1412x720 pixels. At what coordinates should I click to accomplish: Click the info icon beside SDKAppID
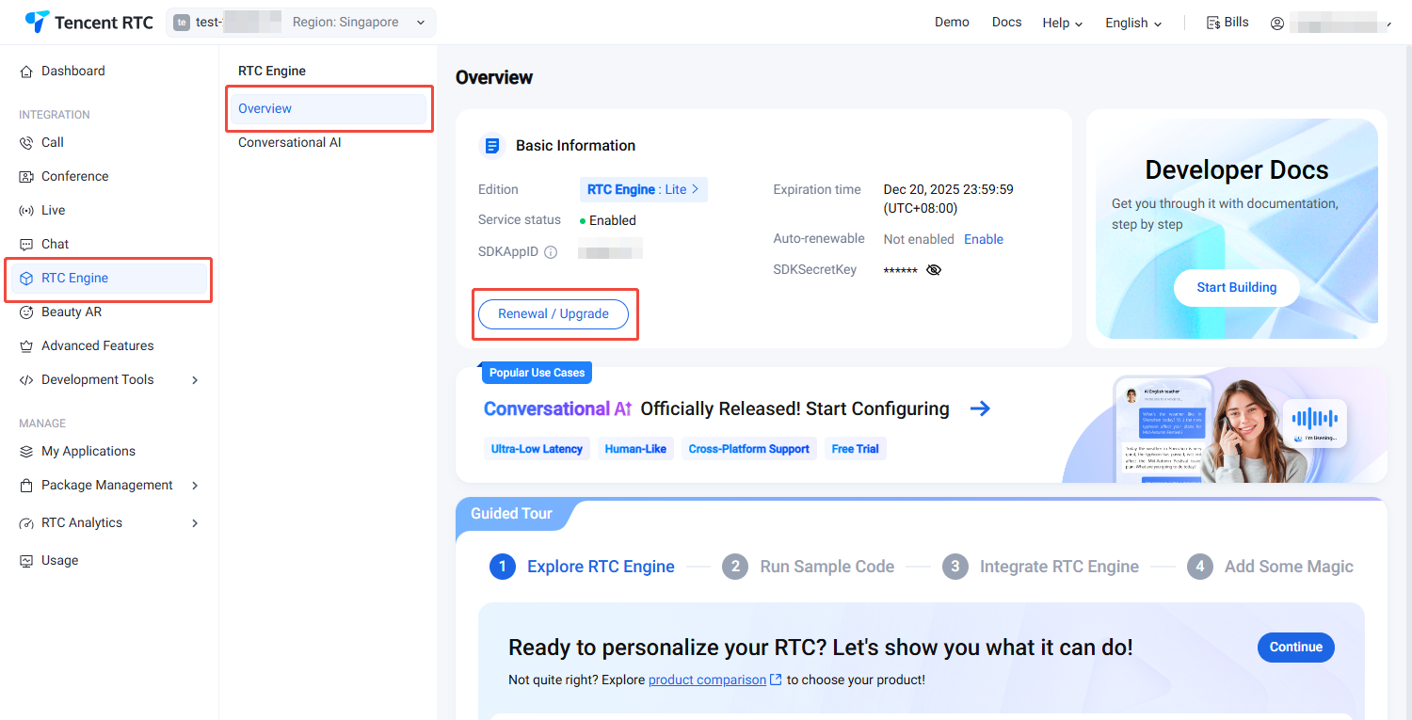pos(551,252)
